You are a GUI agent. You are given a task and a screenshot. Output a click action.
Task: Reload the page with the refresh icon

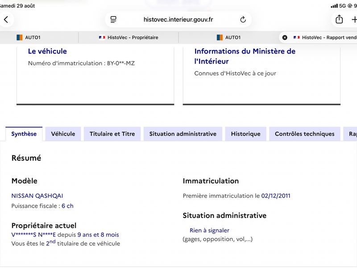point(243,20)
